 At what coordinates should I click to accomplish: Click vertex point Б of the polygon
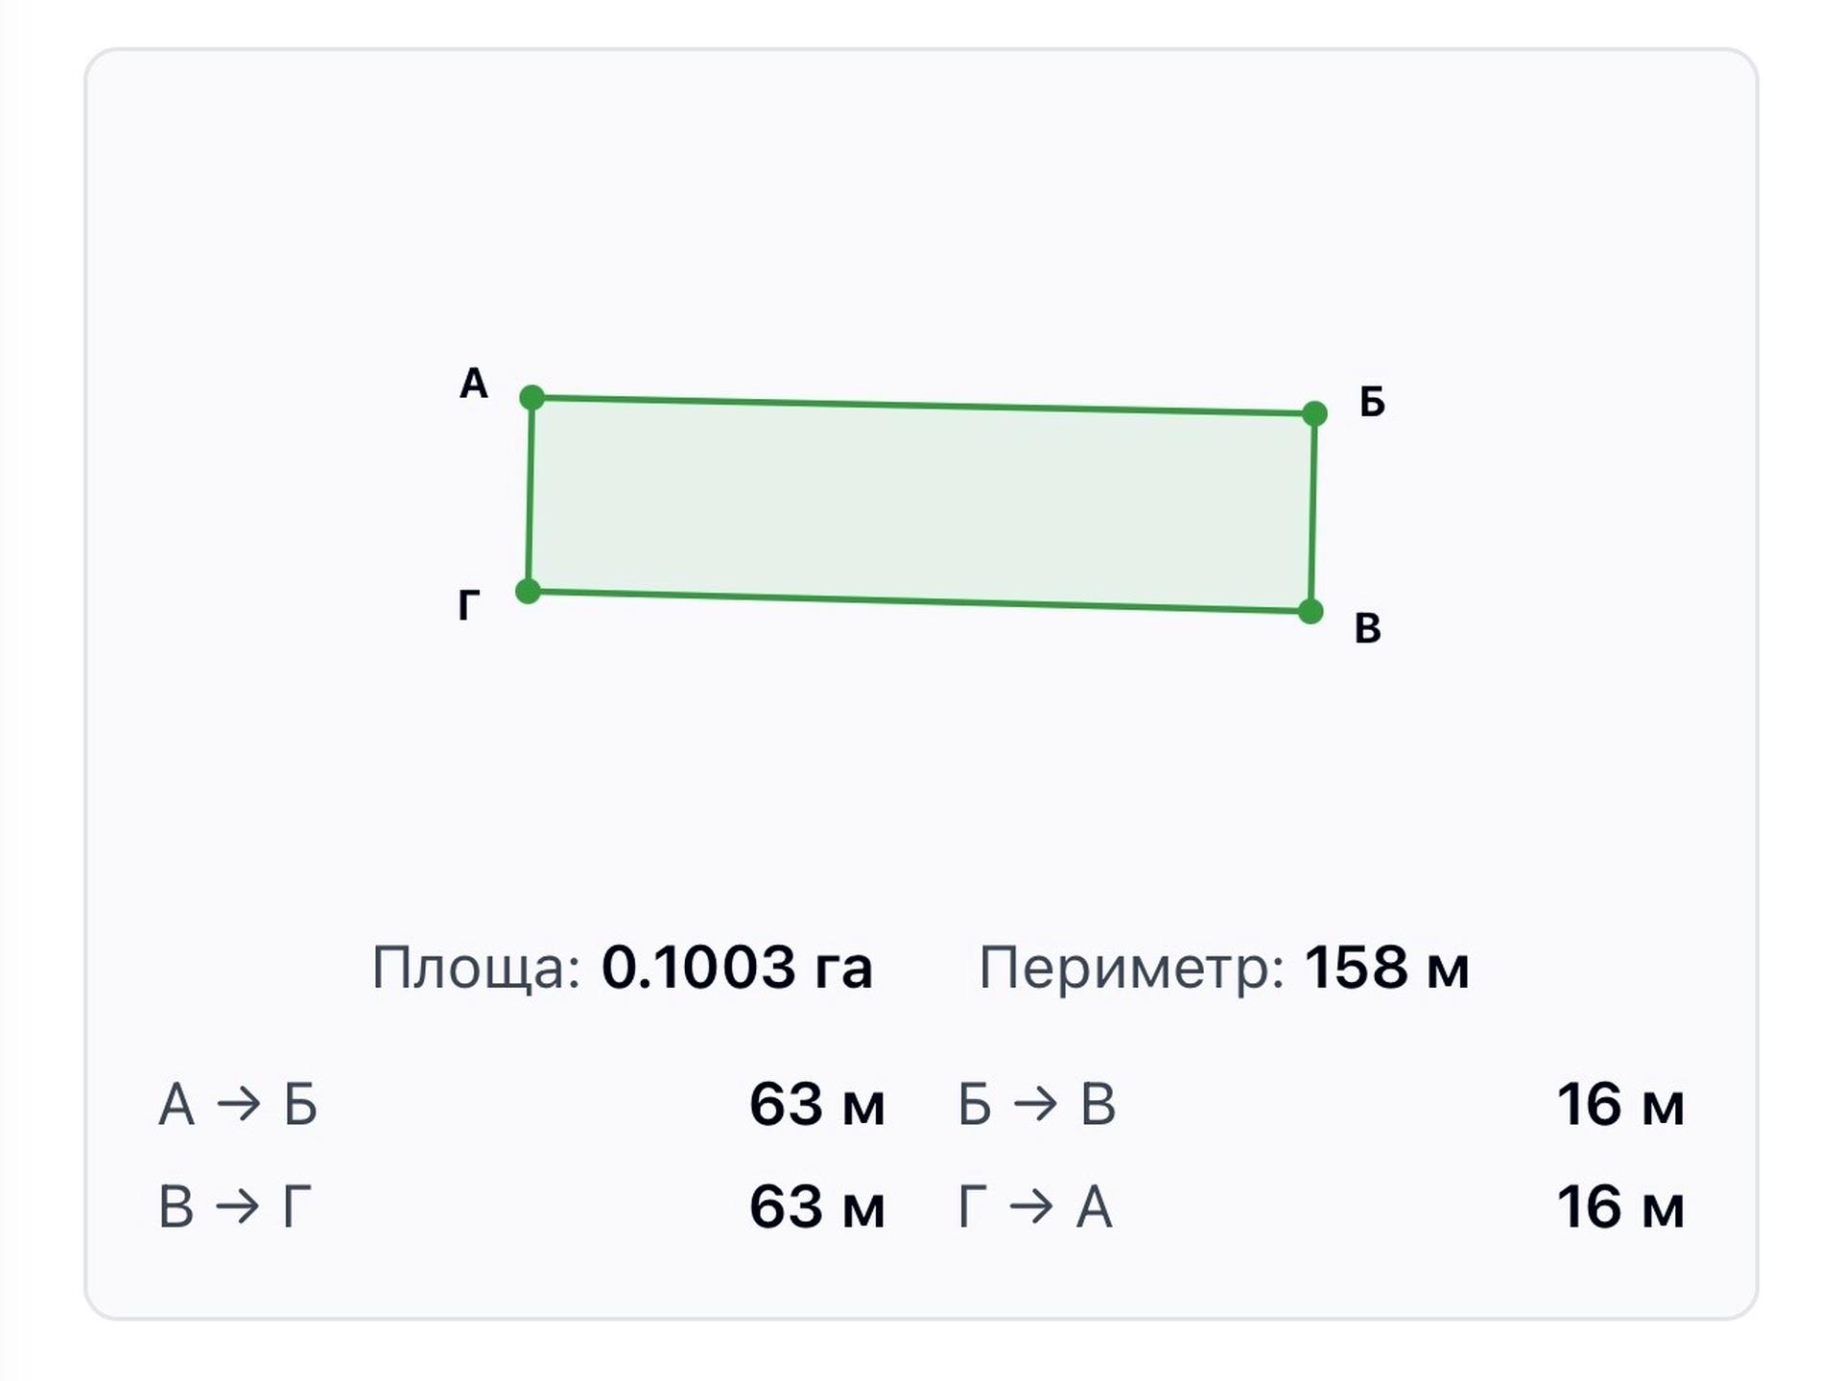point(1314,413)
